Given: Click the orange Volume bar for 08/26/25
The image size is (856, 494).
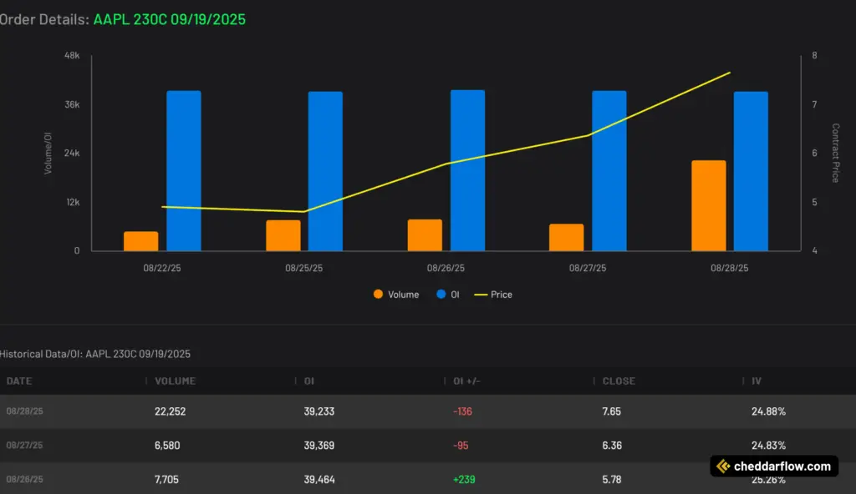Looking at the screenshot, I should (x=425, y=235).
